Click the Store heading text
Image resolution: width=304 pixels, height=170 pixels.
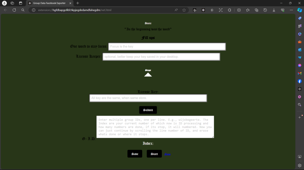coord(148,23)
